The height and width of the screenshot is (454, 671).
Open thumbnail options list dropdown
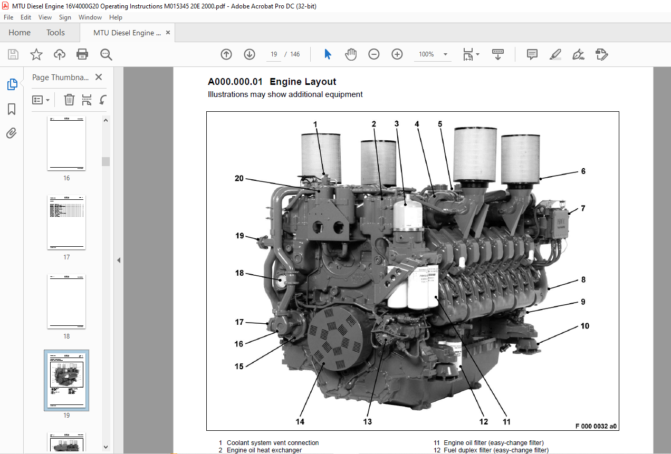41,100
